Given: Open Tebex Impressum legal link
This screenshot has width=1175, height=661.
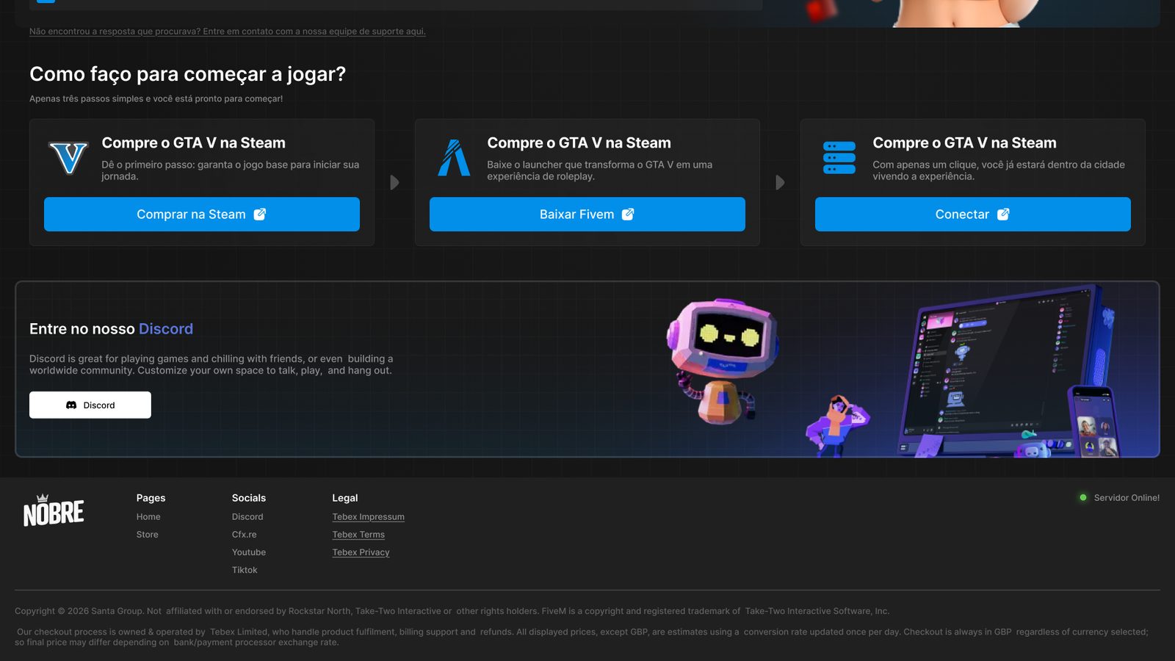Looking at the screenshot, I should click(369, 517).
